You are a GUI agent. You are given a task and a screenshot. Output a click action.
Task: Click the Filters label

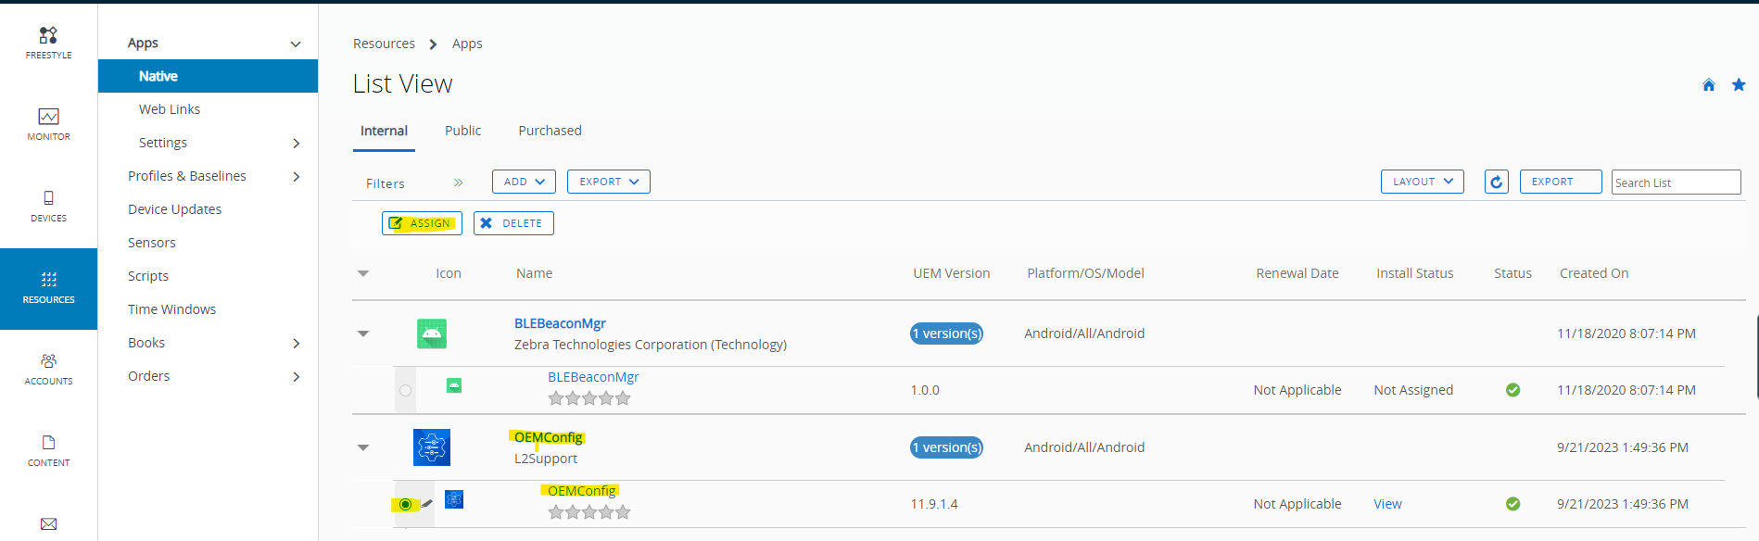click(386, 183)
